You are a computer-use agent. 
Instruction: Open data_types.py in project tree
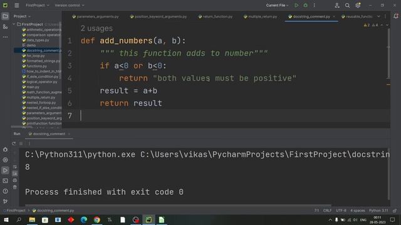pos(38,40)
